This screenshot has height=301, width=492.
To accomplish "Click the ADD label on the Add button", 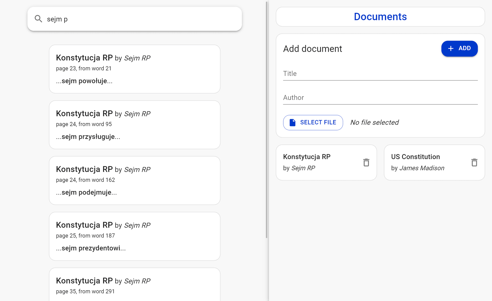I will (x=464, y=48).
